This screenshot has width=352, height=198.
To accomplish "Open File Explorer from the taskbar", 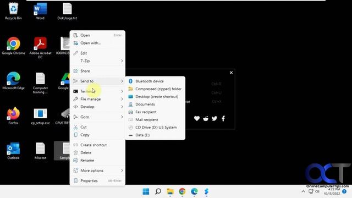I will click(170, 191).
